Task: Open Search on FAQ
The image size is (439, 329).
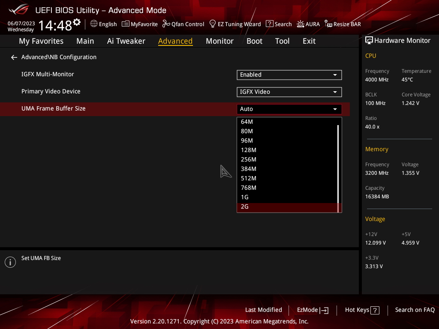Action: (415, 310)
